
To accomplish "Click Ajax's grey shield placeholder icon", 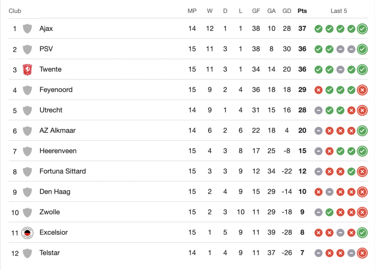I will (x=27, y=29).
